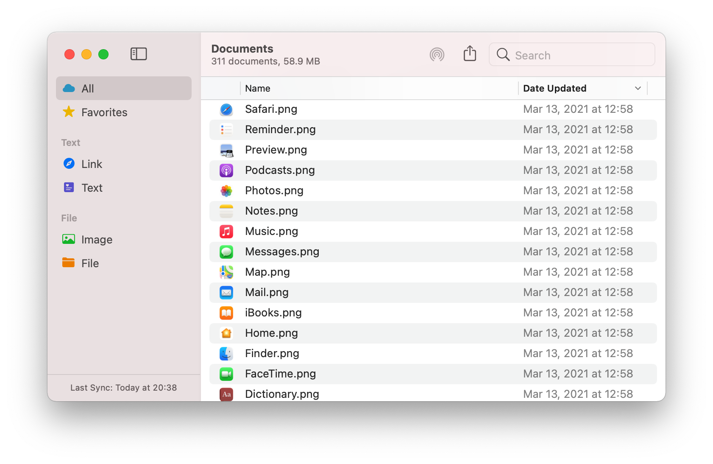Image resolution: width=713 pixels, height=464 pixels.
Task: Click the green full-screen window button
Action: coord(103,54)
